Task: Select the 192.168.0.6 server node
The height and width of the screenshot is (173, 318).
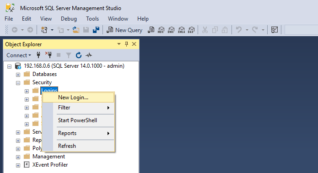Action: (x=74, y=66)
